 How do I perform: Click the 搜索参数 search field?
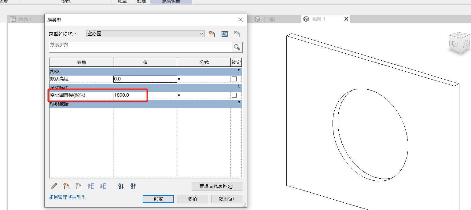tap(141, 47)
